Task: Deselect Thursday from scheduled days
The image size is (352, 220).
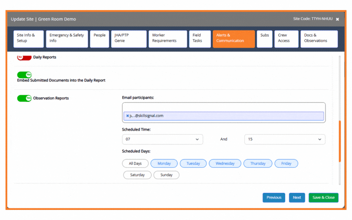Action: click(258, 164)
